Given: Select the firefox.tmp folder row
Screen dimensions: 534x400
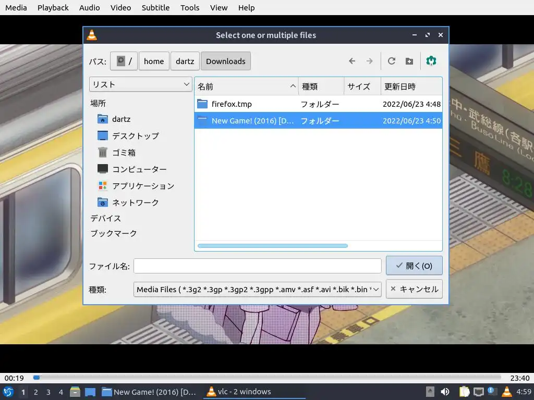Looking at the screenshot, I should pyautogui.click(x=318, y=104).
